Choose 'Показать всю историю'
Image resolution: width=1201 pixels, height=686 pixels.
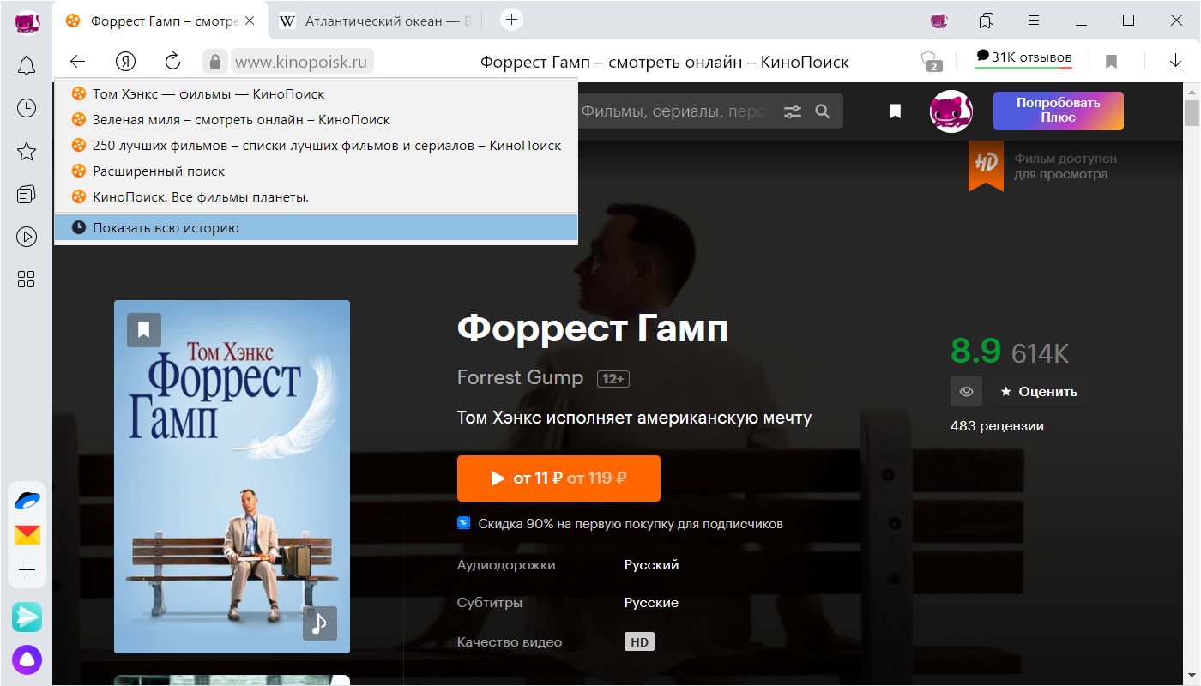tap(316, 228)
